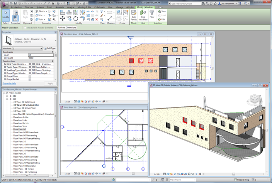This screenshot has height=183, width=272.
Task: Click the Sill Height value field
Action: 41,58
